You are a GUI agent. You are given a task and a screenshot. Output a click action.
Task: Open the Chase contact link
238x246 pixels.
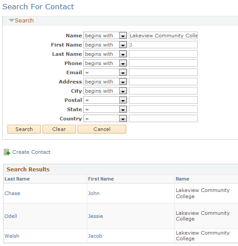tap(12, 193)
